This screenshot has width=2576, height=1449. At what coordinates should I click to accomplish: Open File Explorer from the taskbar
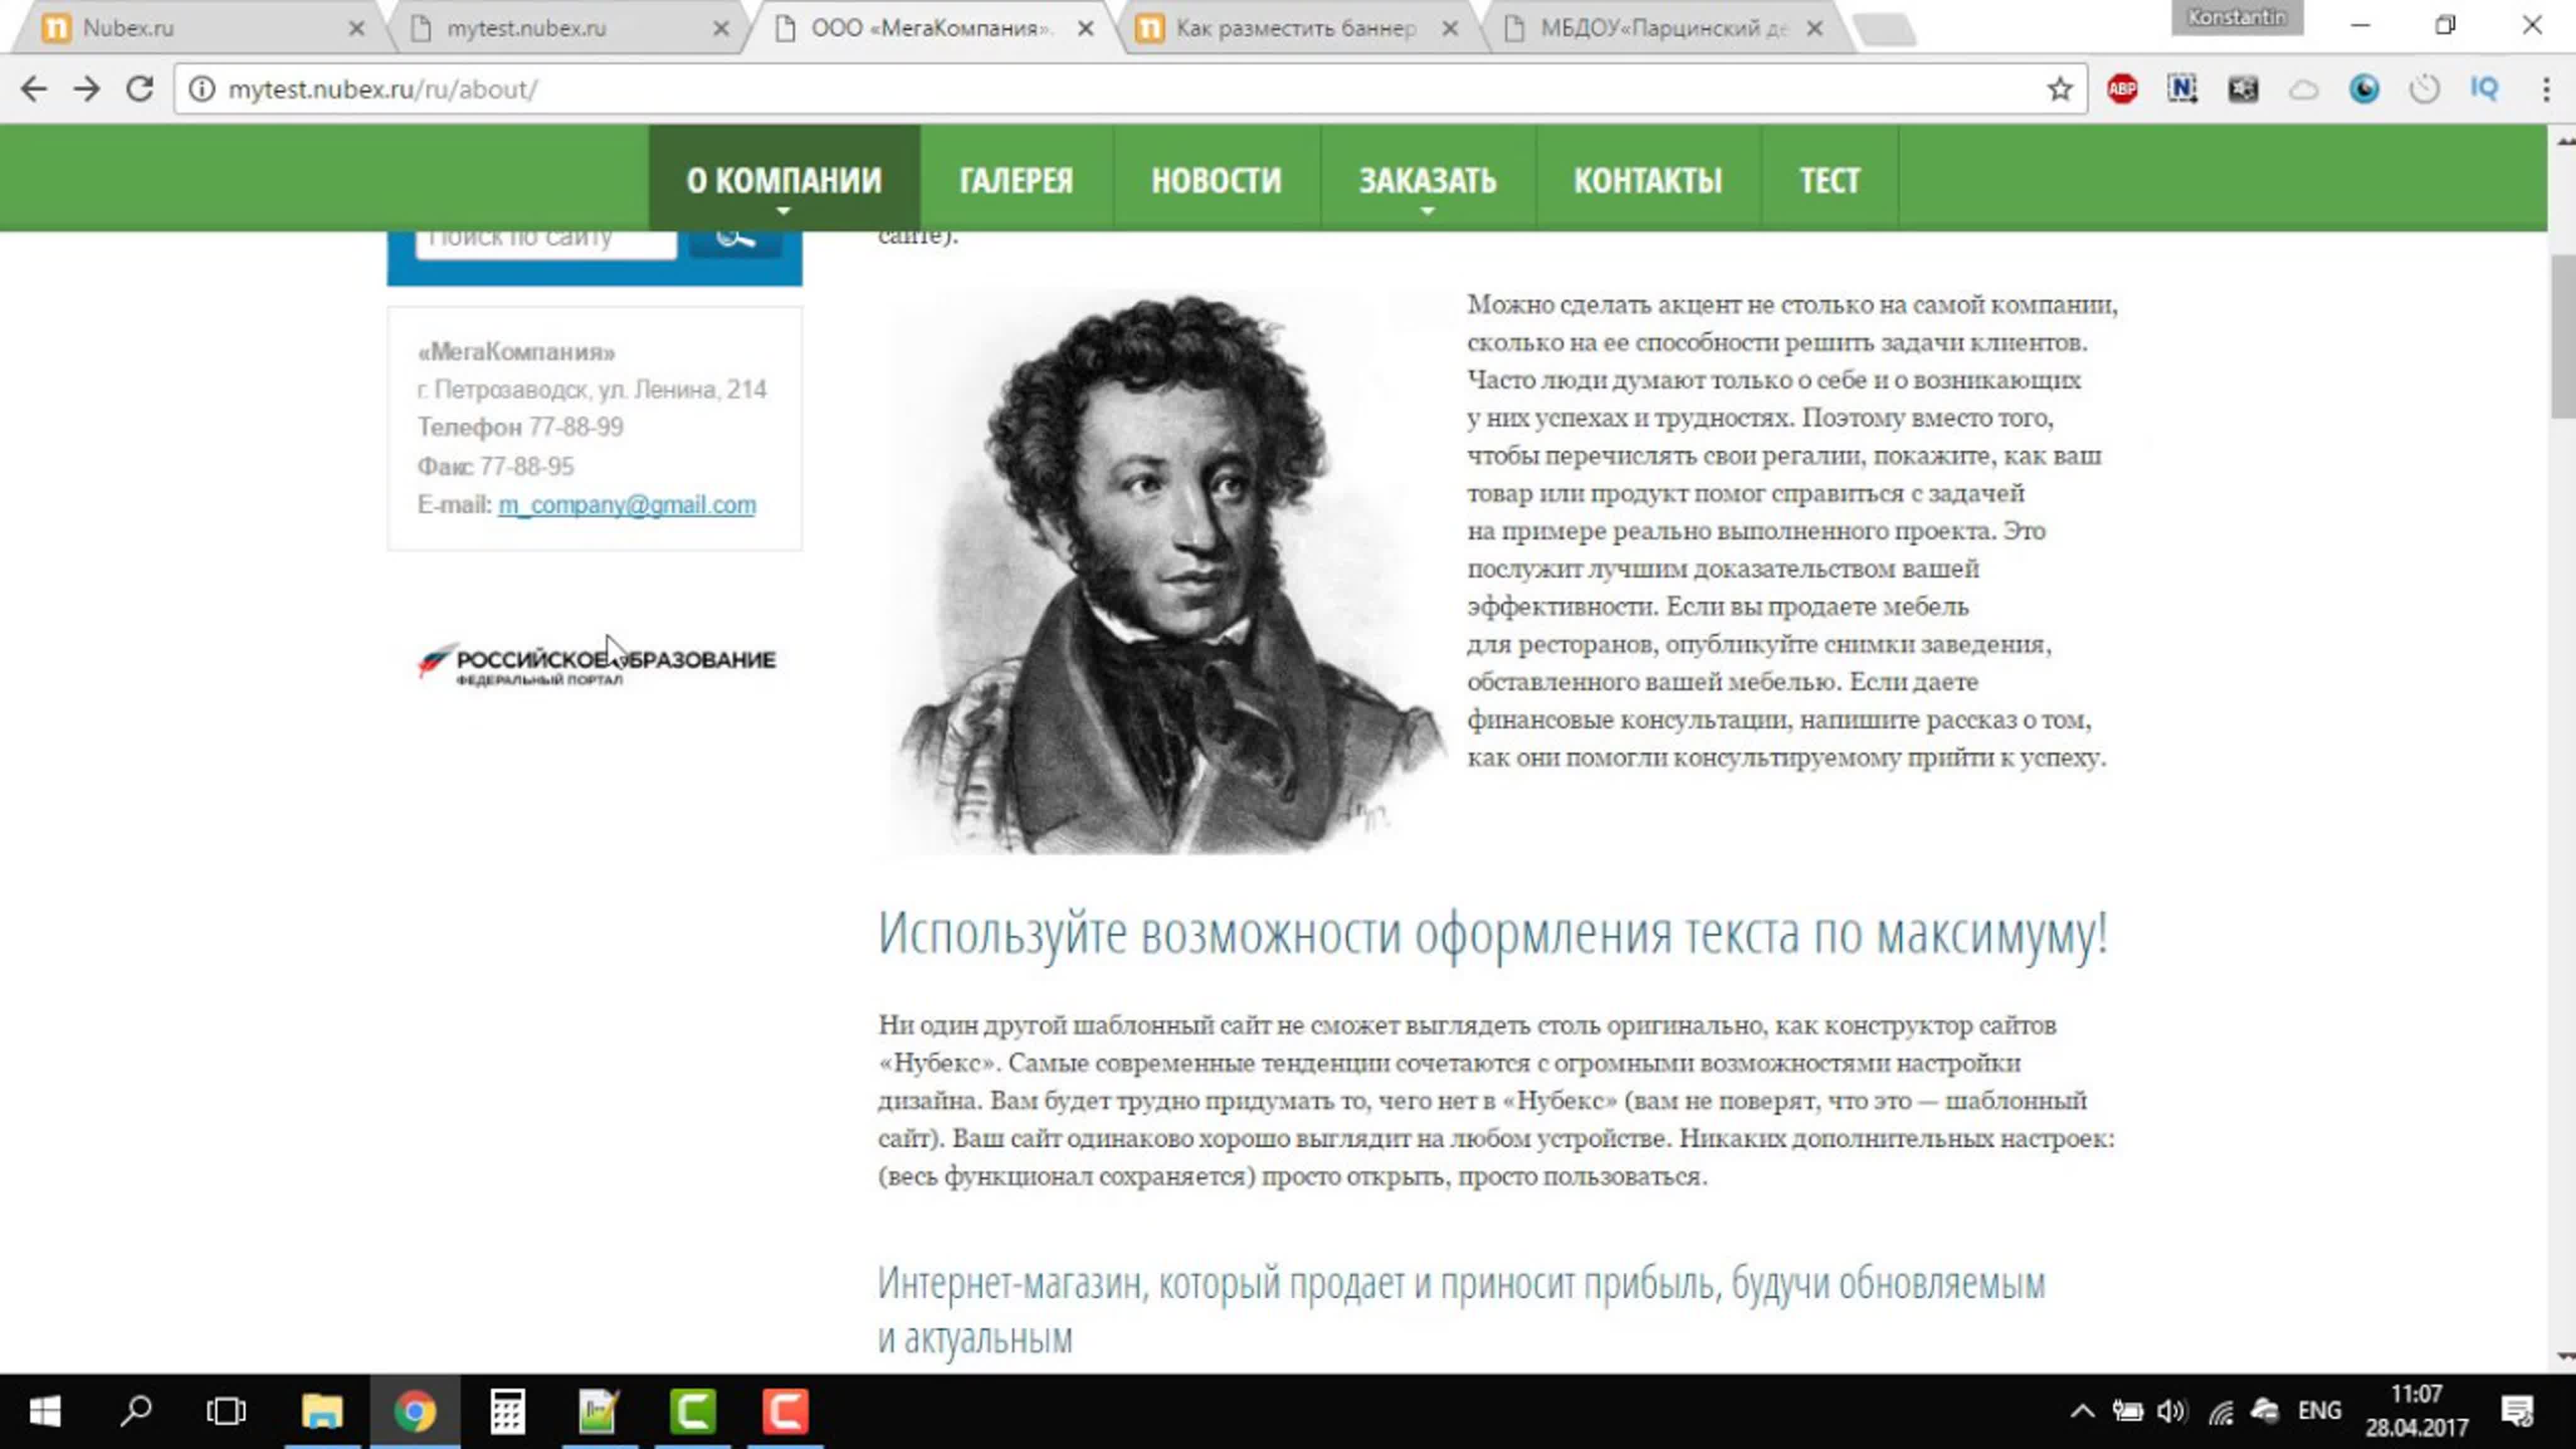pos(322,1411)
